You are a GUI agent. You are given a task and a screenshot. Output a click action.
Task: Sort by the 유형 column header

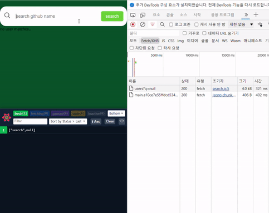point(203,81)
